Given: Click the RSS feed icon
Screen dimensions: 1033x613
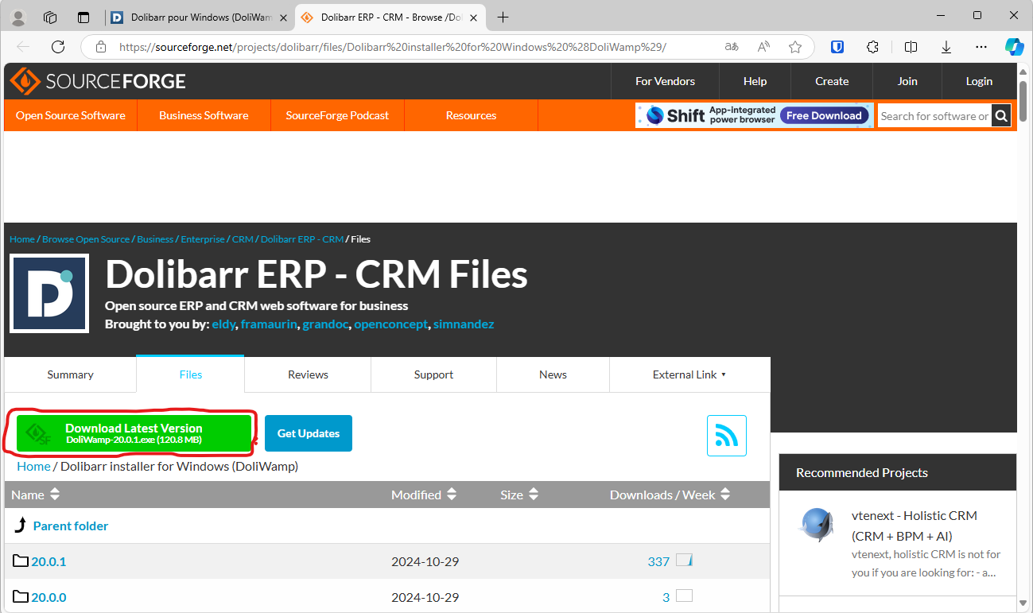Looking at the screenshot, I should (726, 436).
